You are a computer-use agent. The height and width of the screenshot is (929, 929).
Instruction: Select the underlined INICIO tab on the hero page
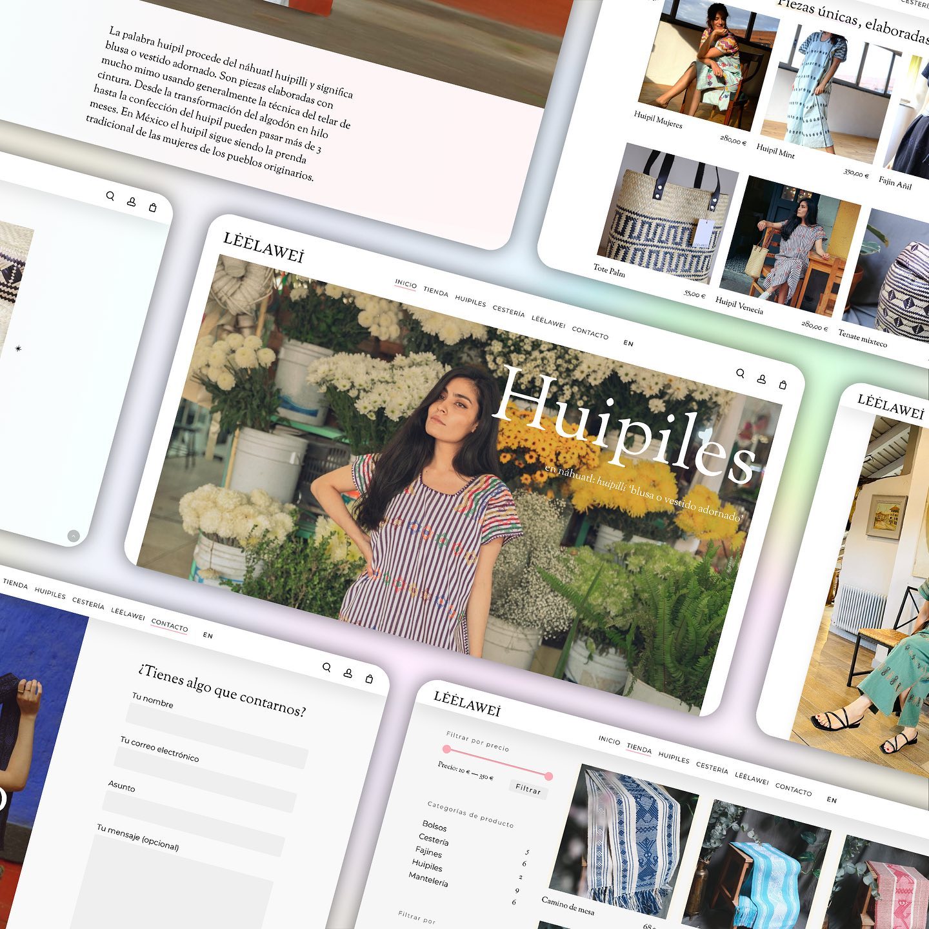pyautogui.click(x=406, y=284)
